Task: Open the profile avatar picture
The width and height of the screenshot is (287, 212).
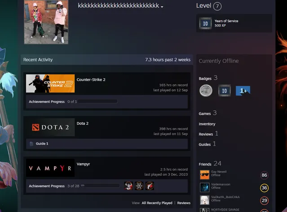Action: click(x=46, y=22)
